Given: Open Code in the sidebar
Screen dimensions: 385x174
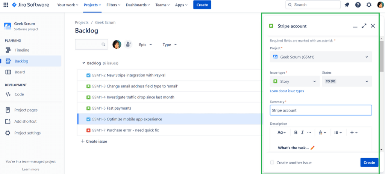Looking at the screenshot, I should point(31,94).
